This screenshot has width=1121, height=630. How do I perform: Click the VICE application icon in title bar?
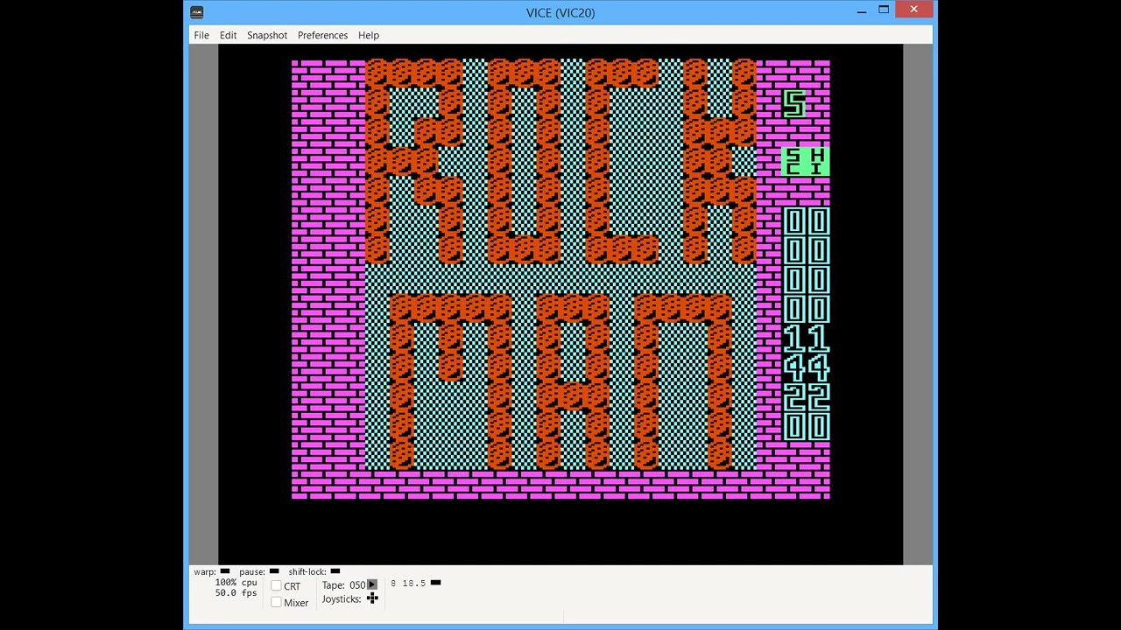[197, 12]
